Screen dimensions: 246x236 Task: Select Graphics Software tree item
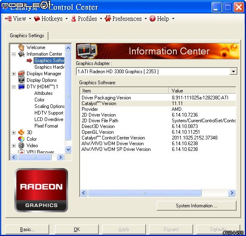tap(49, 61)
